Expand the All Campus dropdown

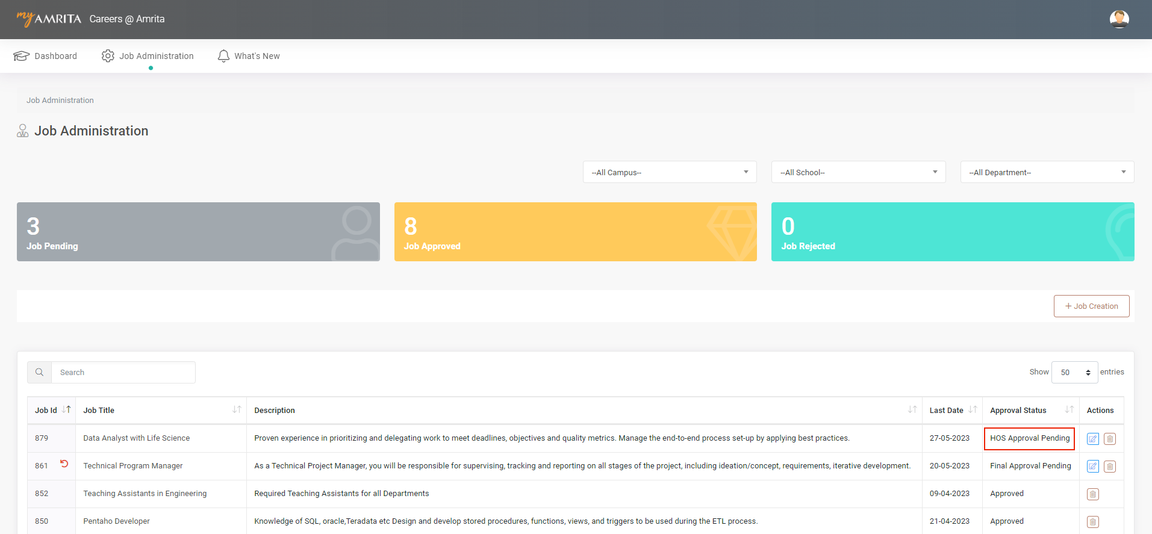tap(669, 172)
